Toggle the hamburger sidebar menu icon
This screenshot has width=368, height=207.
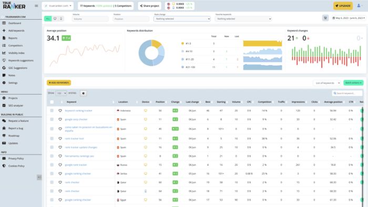pos(36,6)
